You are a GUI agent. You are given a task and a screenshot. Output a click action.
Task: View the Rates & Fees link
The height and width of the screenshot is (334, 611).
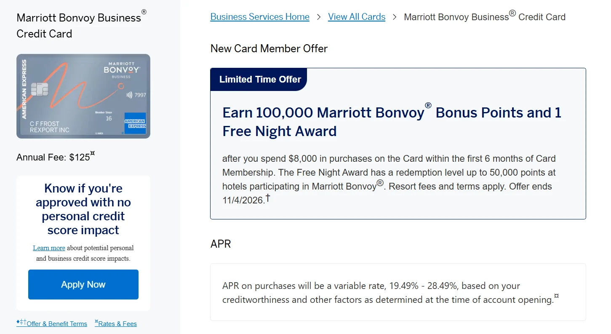pyautogui.click(x=116, y=323)
